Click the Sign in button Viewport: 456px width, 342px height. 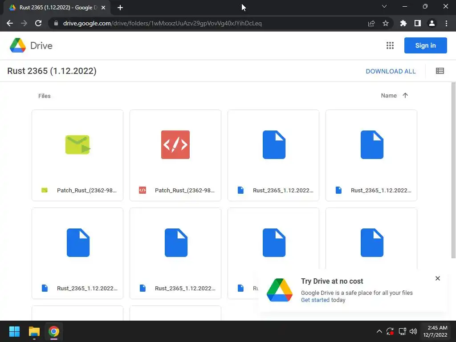pyautogui.click(x=425, y=45)
